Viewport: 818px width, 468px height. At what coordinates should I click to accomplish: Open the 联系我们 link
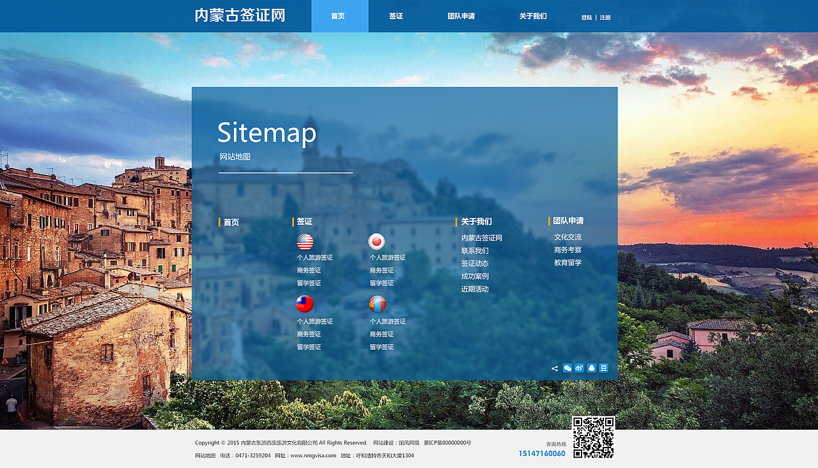click(475, 251)
